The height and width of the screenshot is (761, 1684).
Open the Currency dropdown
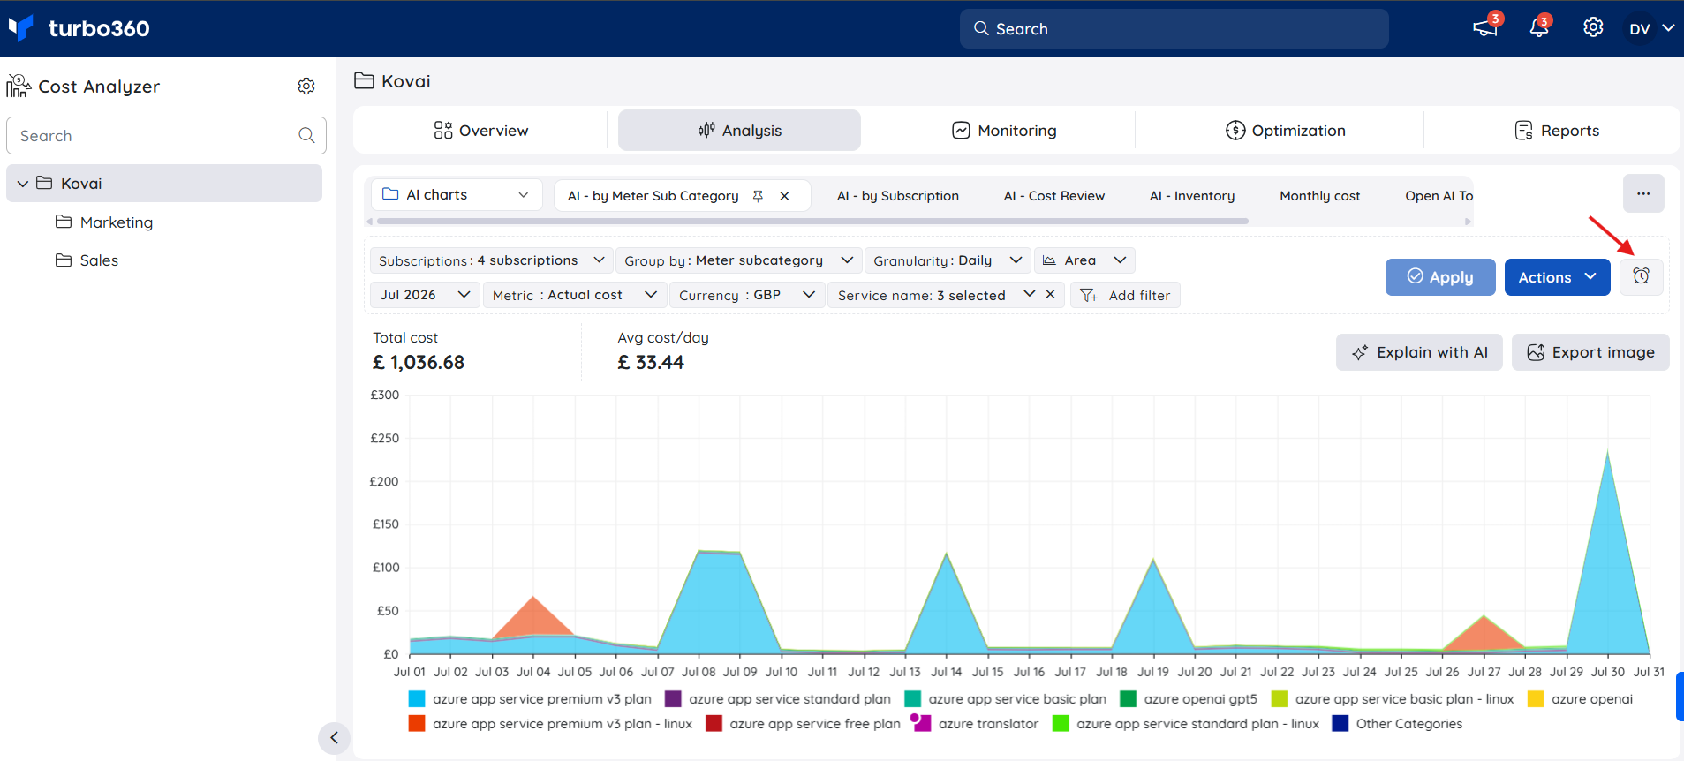(746, 295)
